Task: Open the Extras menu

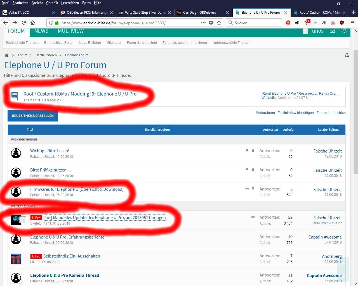Action: (x=86, y=3)
